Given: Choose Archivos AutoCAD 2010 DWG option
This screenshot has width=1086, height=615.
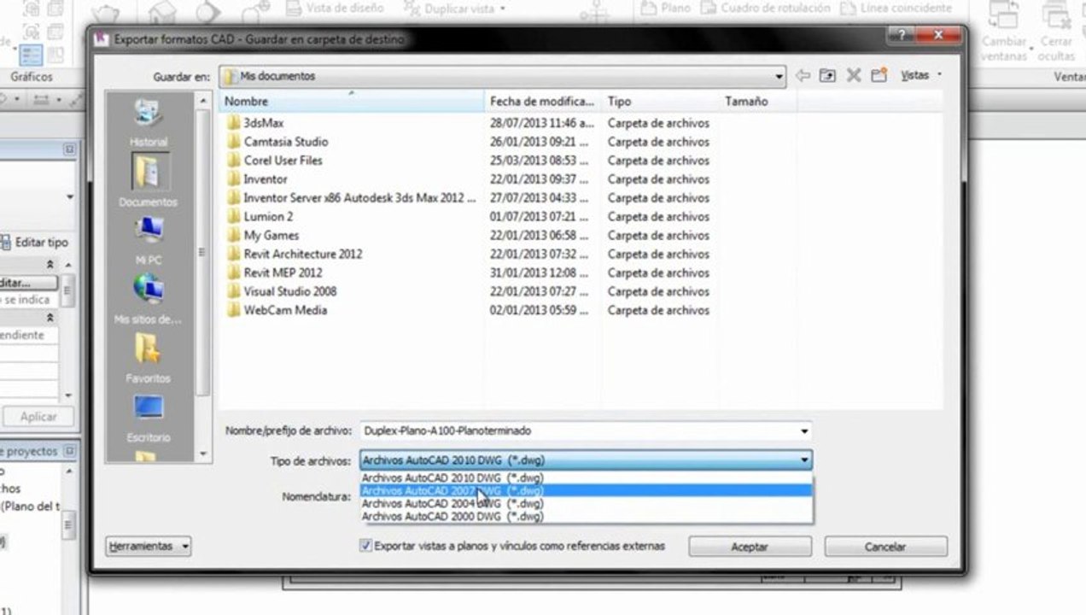Looking at the screenshot, I should [586, 478].
